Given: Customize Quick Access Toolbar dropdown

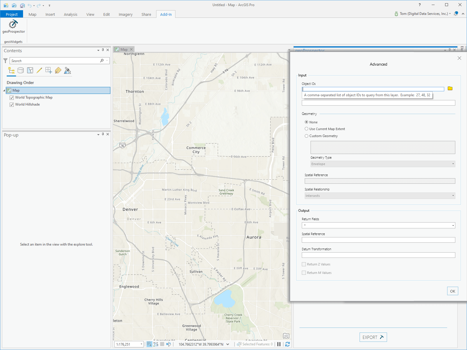Looking at the screenshot, I should click(49, 6).
